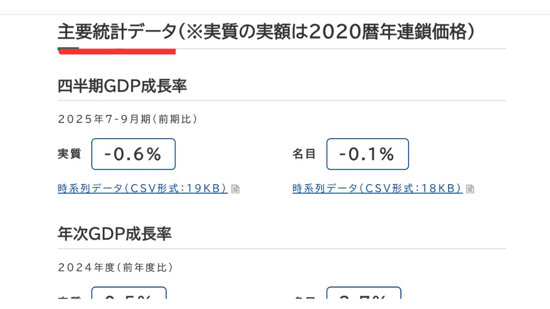The height and width of the screenshot is (309, 550).
Task: Click the 年次GDP成長率 section heading
Action: [x=114, y=234]
